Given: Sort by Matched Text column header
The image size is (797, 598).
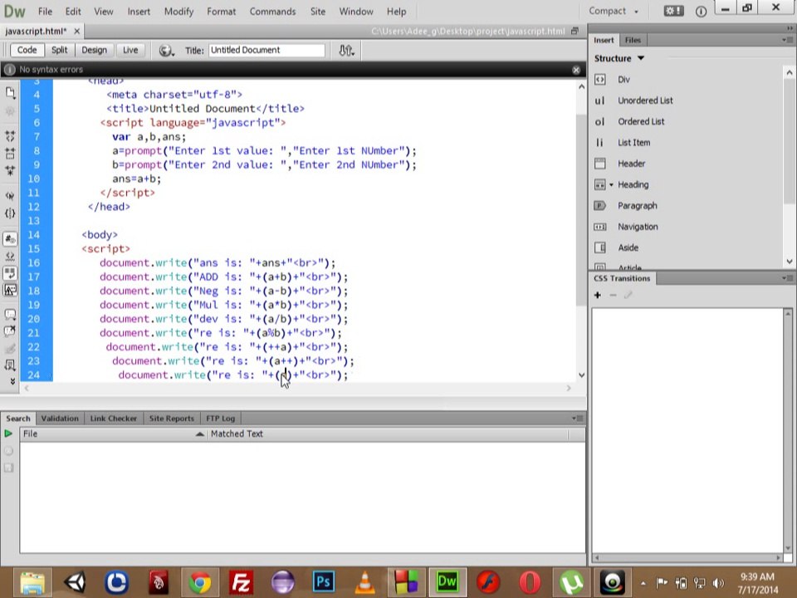Looking at the screenshot, I should coord(388,434).
